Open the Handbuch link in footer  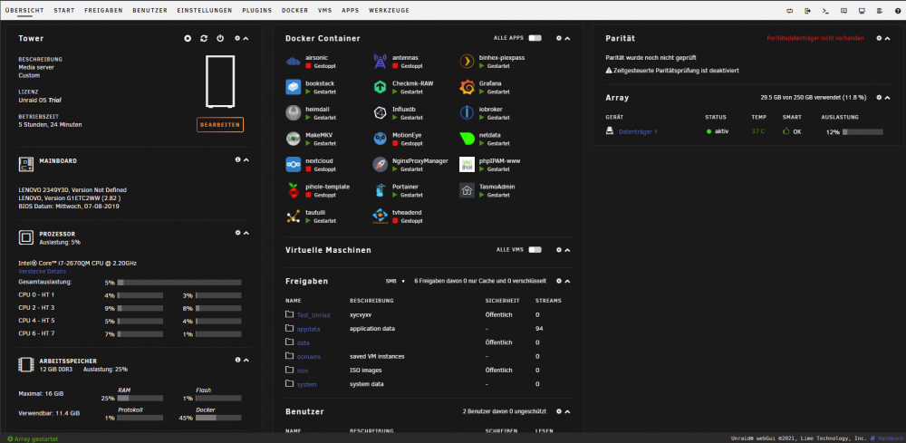890,438
